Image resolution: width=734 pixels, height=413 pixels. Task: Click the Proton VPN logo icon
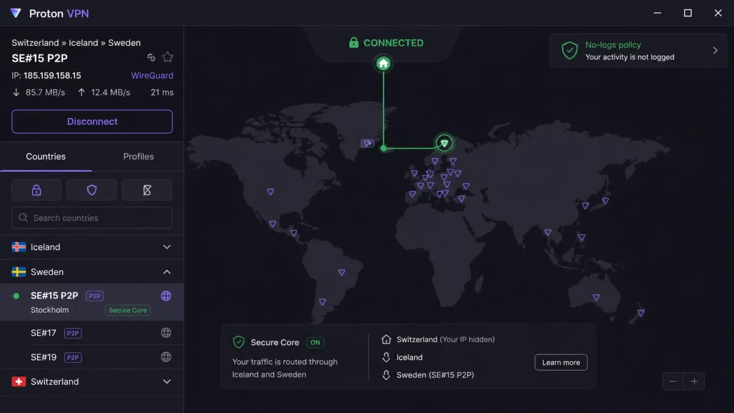pyautogui.click(x=16, y=13)
